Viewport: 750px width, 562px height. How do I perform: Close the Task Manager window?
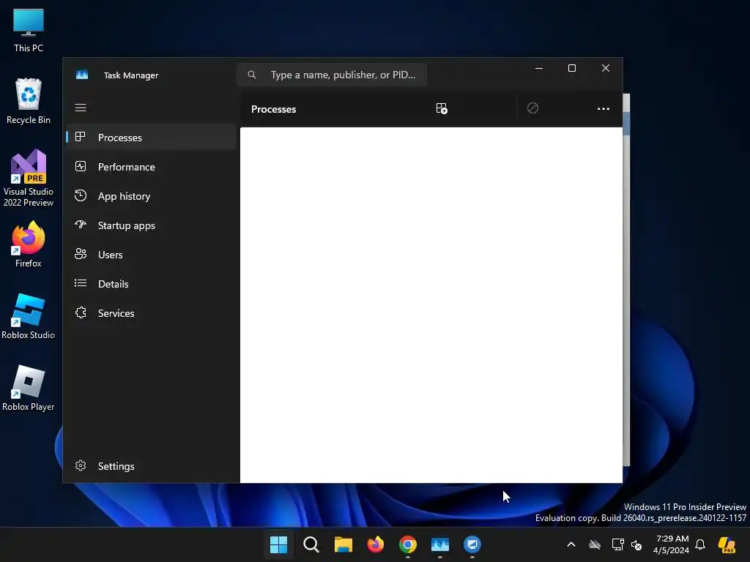click(x=606, y=68)
